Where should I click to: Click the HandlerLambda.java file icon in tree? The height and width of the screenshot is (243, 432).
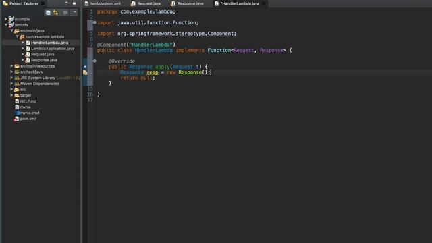(x=28, y=43)
